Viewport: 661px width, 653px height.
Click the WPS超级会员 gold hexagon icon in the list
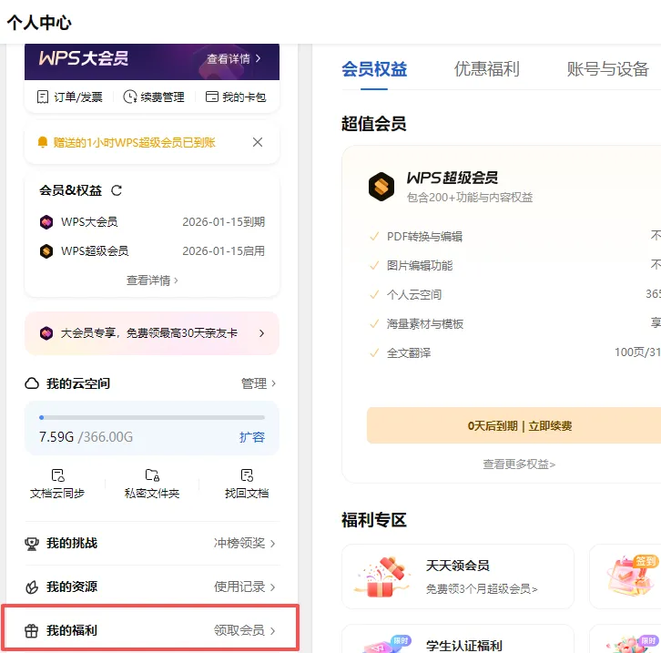coord(46,251)
